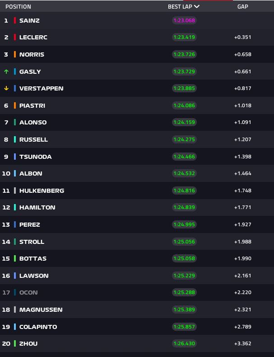Click Perez's 1:24.995 lap time badge

(184, 224)
